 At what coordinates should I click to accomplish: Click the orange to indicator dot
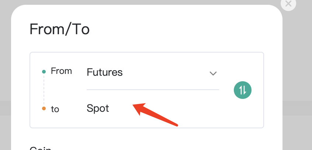click(x=44, y=108)
